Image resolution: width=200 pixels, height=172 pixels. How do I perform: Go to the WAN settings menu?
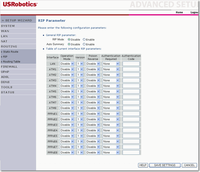coord(5,31)
